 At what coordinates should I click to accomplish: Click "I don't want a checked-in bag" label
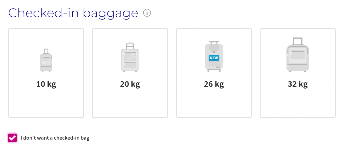[x=55, y=138]
